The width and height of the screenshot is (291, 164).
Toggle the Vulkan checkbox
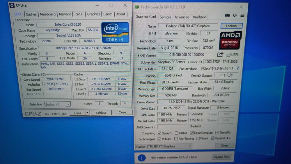click(x=159, y=139)
